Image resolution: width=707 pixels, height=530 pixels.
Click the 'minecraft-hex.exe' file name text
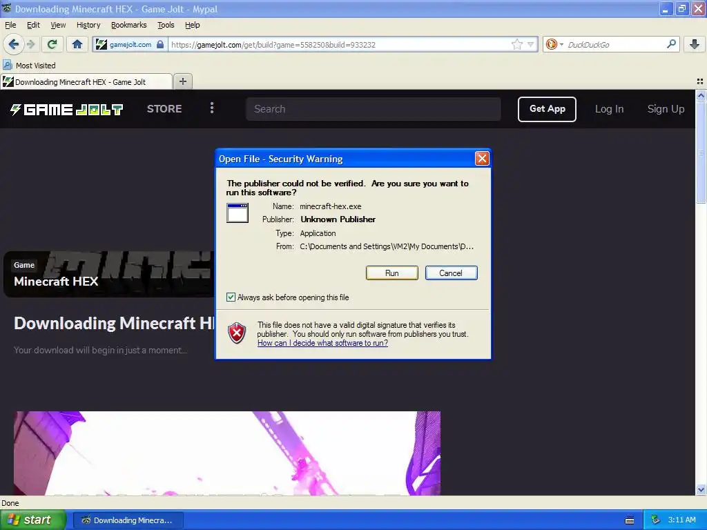331,206
